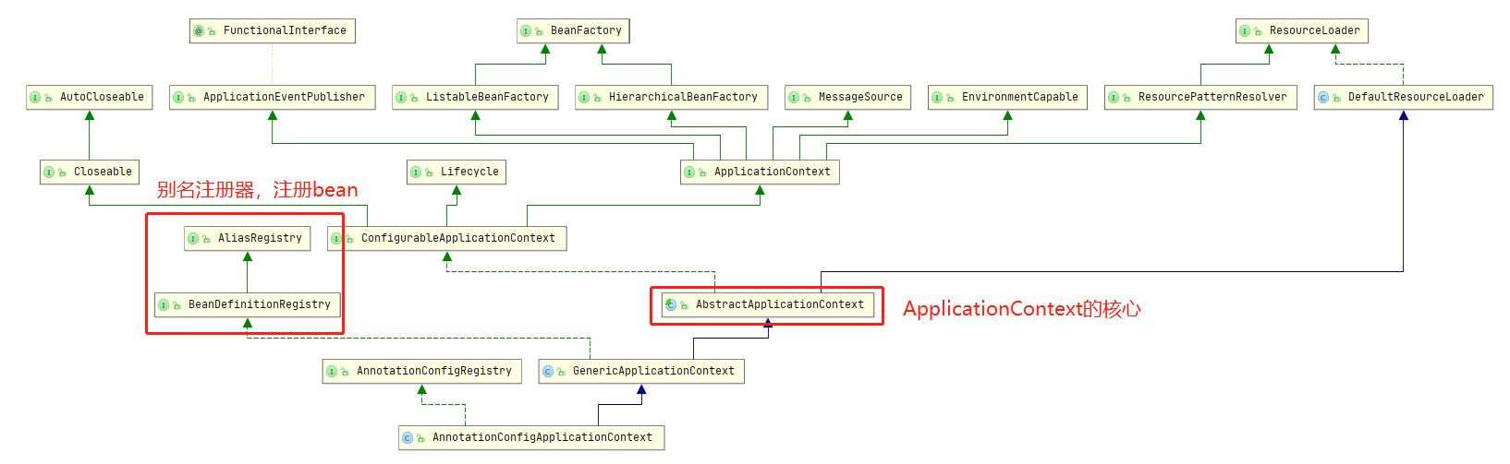Image resolution: width=1510 pixels, height=464 pixels.
Task: Click the class icon on AnnotationConfigApplicationContext
Action: pyautogui.click(x=408, y=438)
